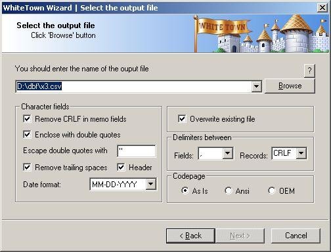Expand the Date format dropdown
Viewport: 331px width, 252px height.
(x=151, y=184)
